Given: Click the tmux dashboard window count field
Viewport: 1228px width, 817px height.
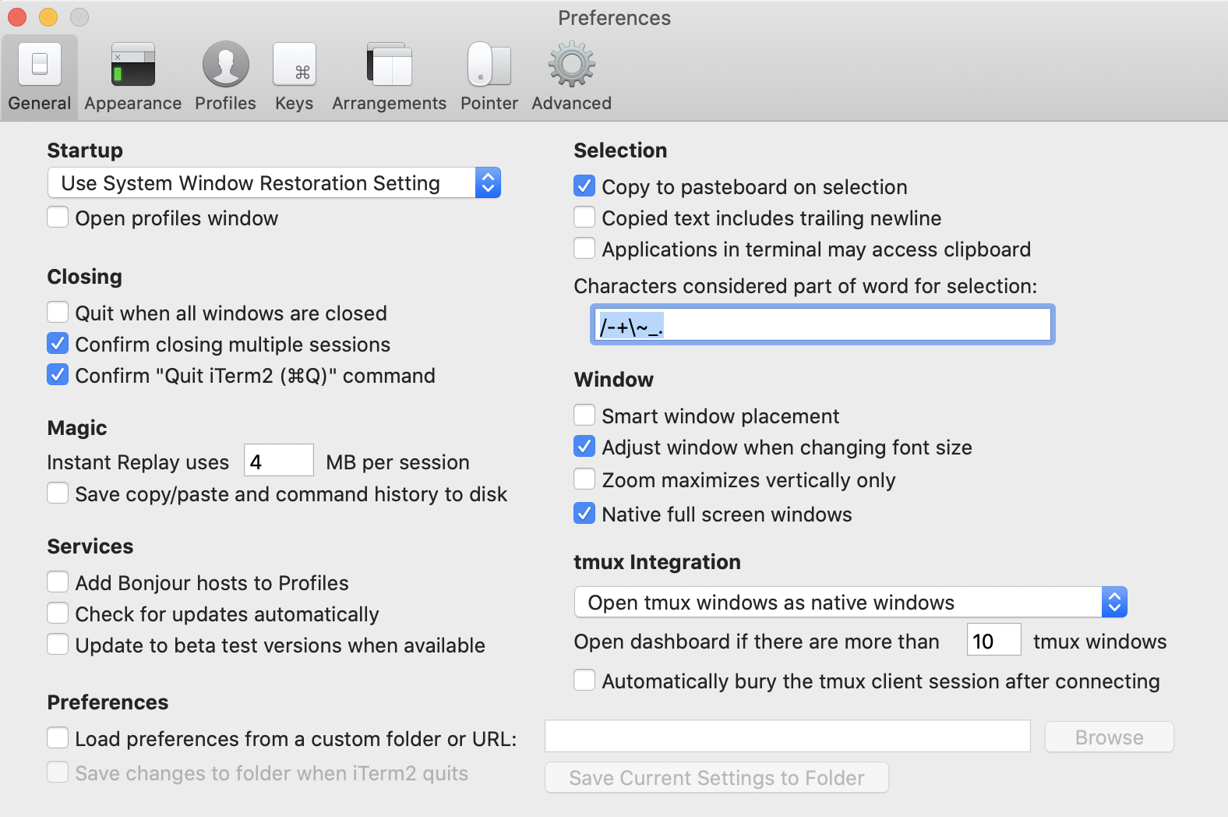Looking at the screenshot, I should tap(993, 640).
